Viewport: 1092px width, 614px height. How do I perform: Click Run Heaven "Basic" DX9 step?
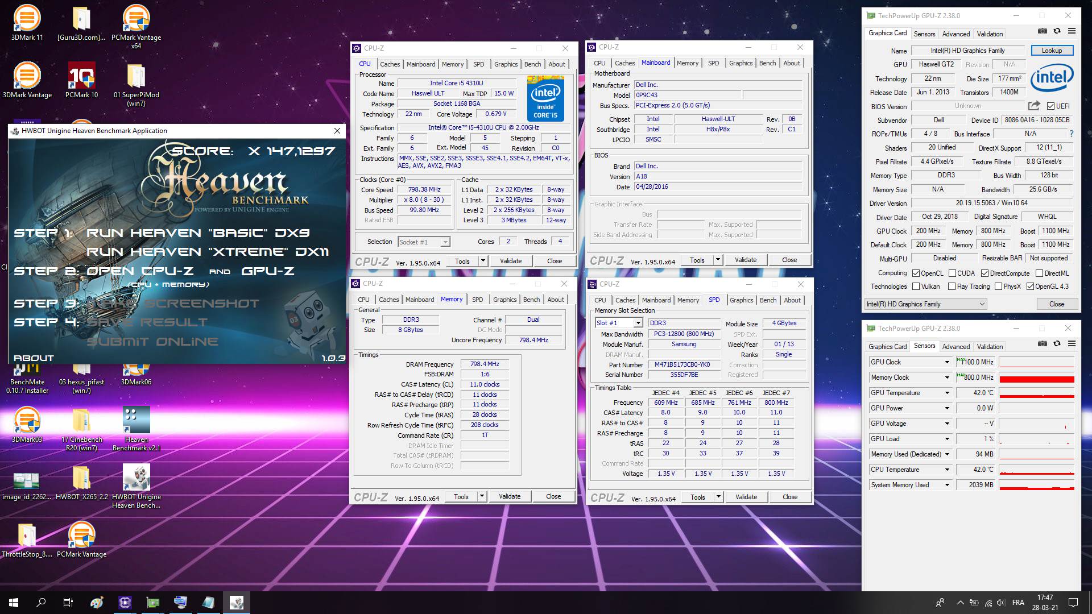(x=198, y=233)
